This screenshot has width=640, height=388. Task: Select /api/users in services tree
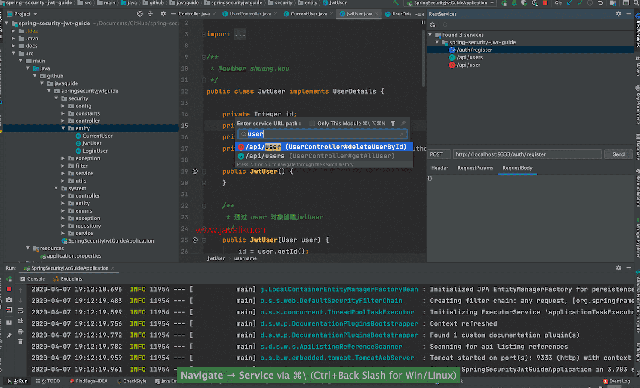click(470, 57)
